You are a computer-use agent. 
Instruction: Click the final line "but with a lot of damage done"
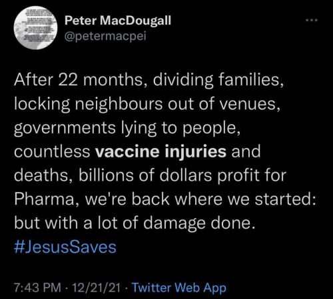(133, 223)
